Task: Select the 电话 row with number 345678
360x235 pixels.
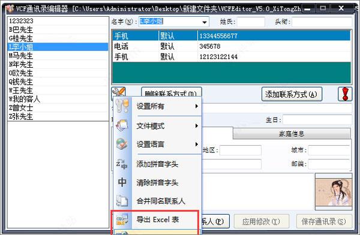Action: pyautogui.click(x=232, y=46)
